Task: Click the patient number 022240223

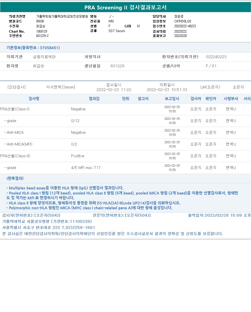Action: (216, 57)
